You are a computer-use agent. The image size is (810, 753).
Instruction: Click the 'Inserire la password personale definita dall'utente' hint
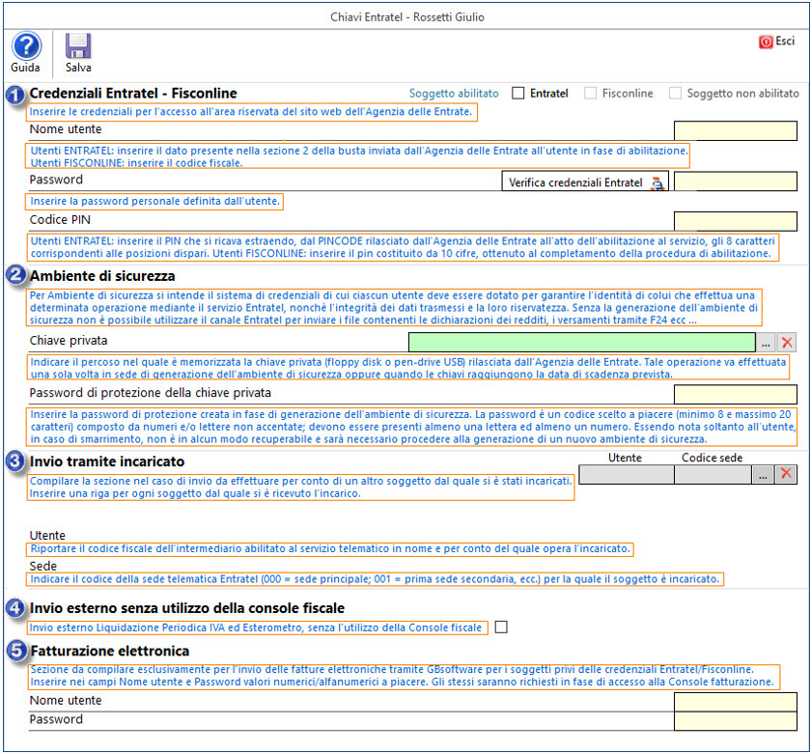(154, 202)
